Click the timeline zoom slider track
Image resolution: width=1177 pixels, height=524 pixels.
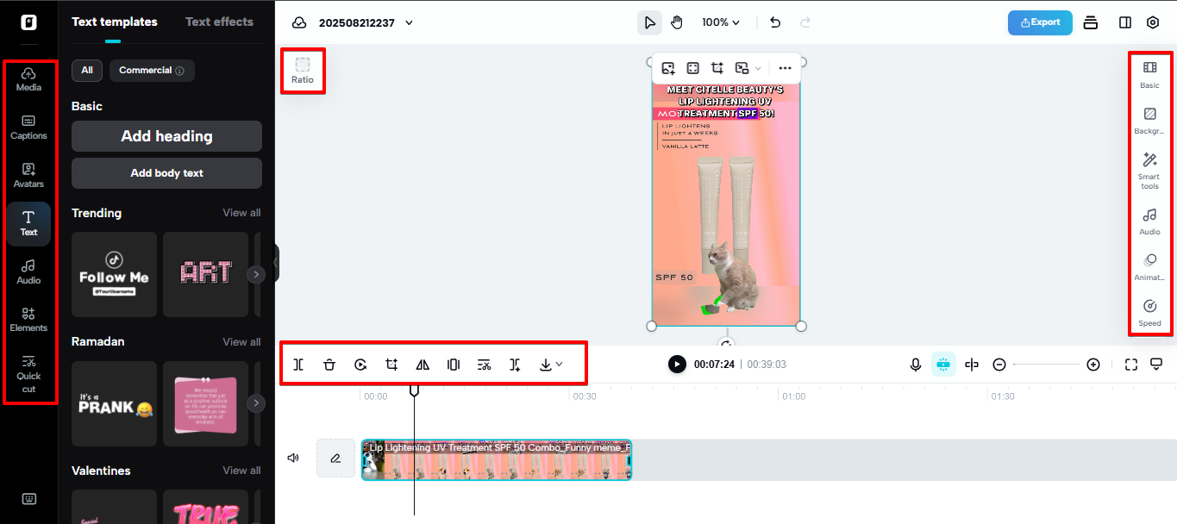coord(1046,365)
